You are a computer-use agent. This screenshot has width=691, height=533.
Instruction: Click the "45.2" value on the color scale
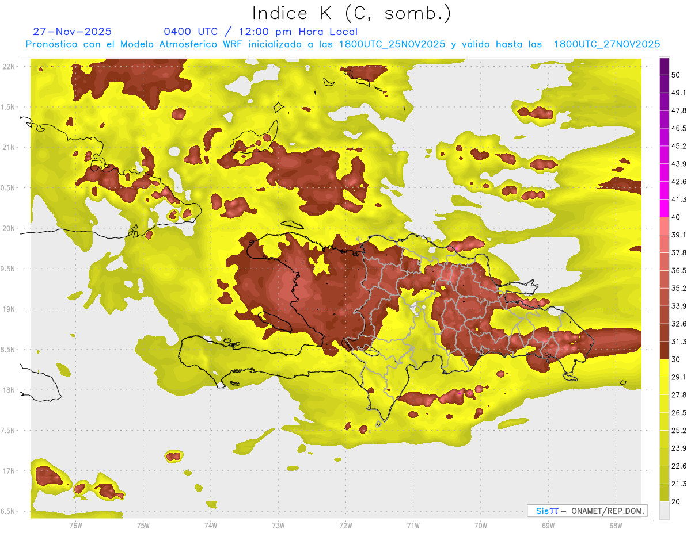coord(679,146)
